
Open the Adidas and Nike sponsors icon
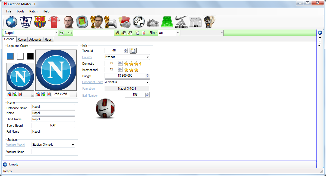coord(181,22)
